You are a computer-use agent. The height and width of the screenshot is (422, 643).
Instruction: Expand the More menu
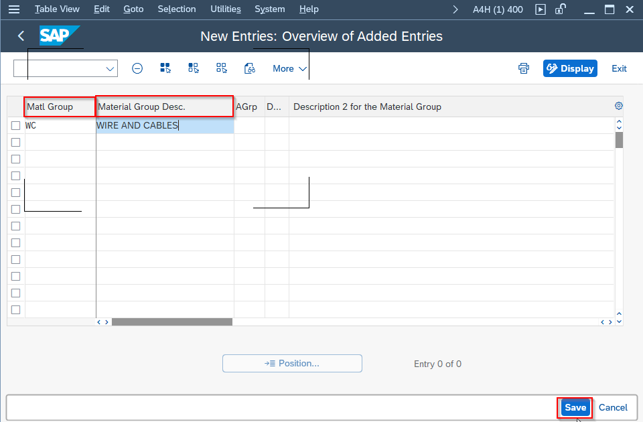288,68
